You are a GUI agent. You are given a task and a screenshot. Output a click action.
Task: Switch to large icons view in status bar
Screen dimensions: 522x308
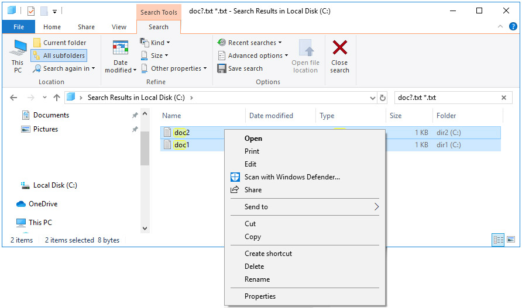tap(511, 240)
